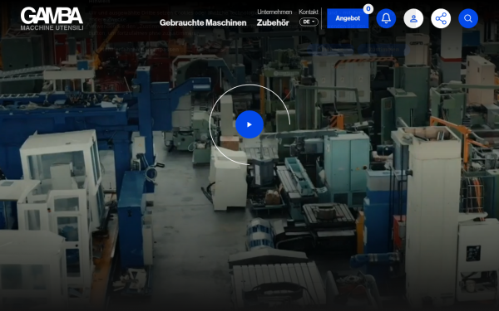Click the MACCHINE UTENSILI tagline under logo

click(x=52, y=28)
